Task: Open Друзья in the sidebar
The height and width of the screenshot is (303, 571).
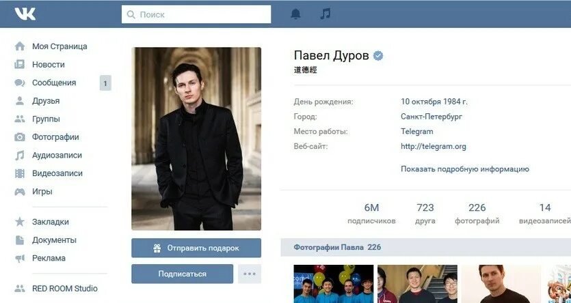Action: pyautogui.click(x=46, y=101)
